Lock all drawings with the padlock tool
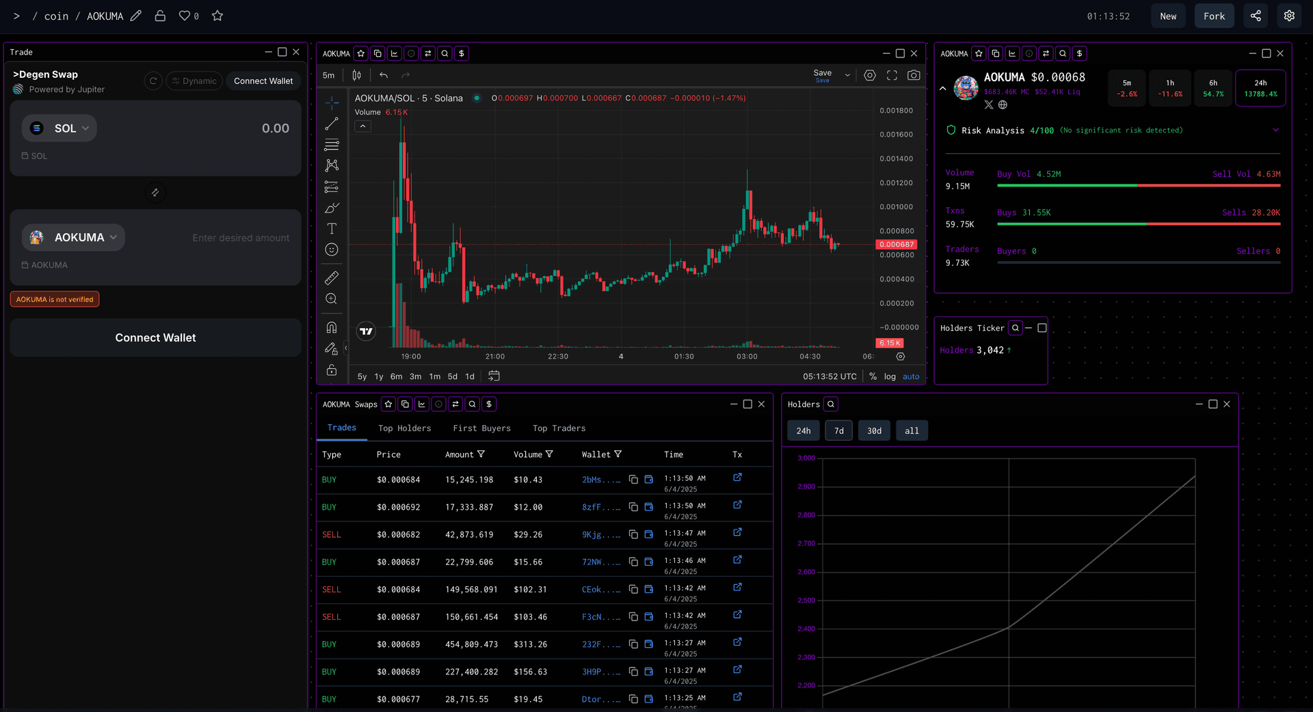1313x712 pixels. pyautogui.click(x=332, y=370)
